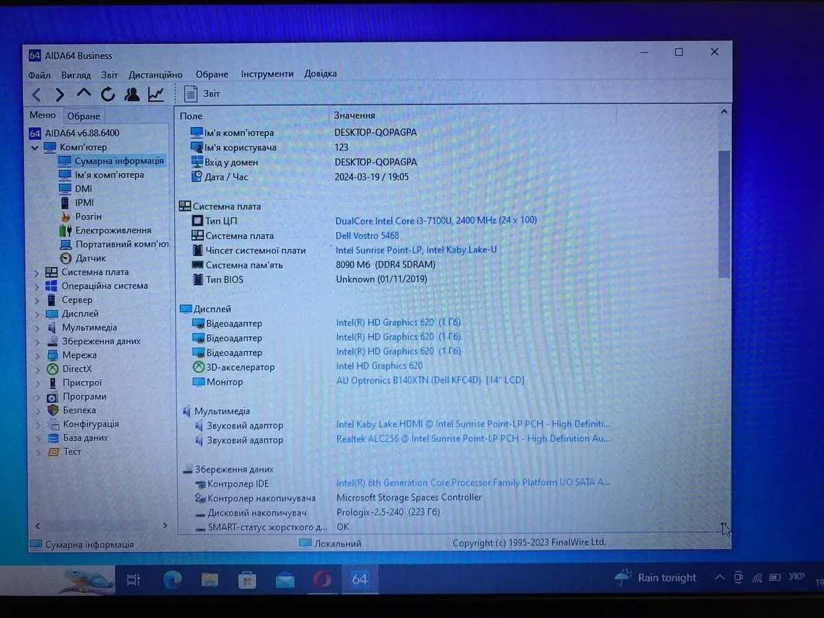Click the Up arrow toolbar icon

click(84, 94)
